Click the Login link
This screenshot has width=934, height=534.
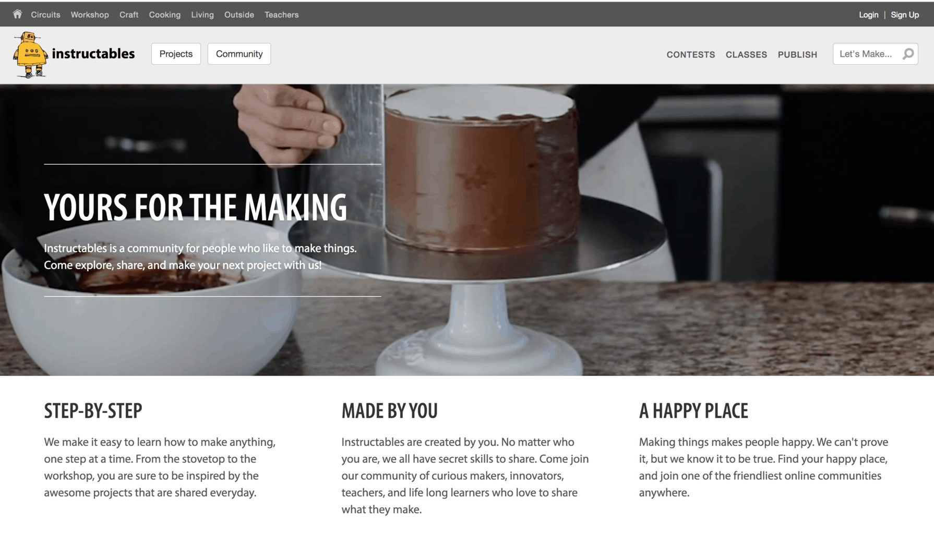(869, 15)
